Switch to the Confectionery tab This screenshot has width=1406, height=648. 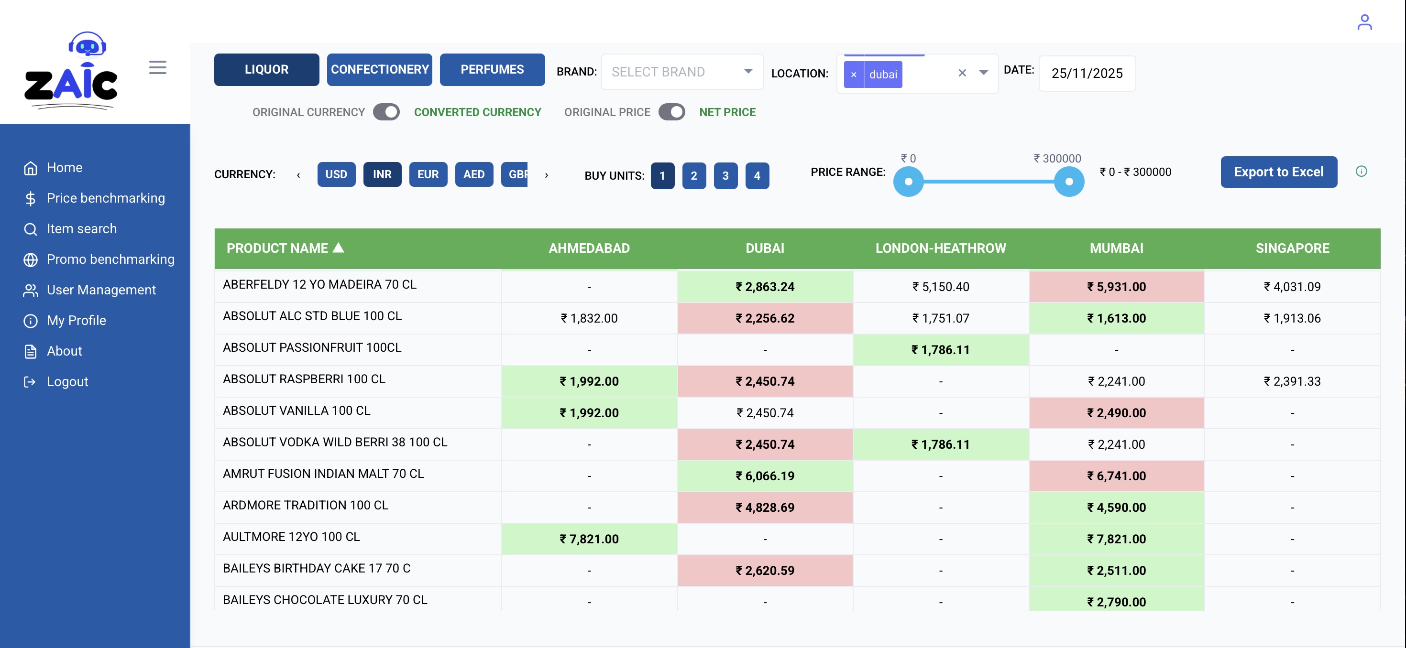click(379, 69)
